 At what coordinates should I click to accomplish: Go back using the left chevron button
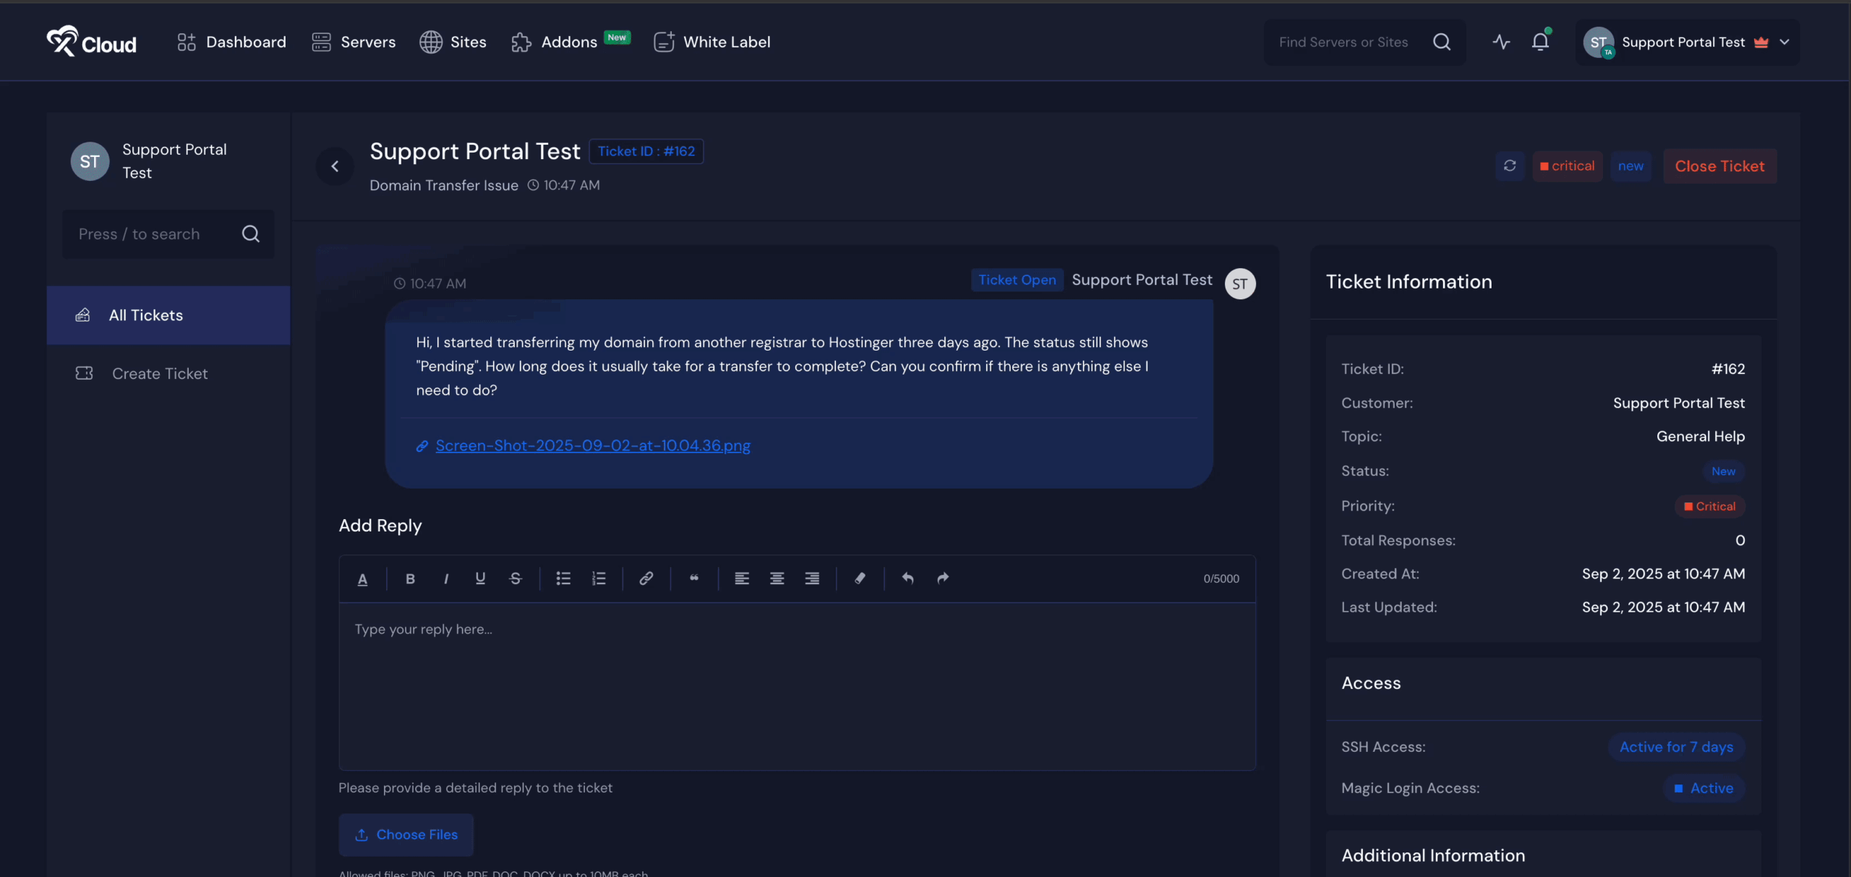tap(335, 166)
